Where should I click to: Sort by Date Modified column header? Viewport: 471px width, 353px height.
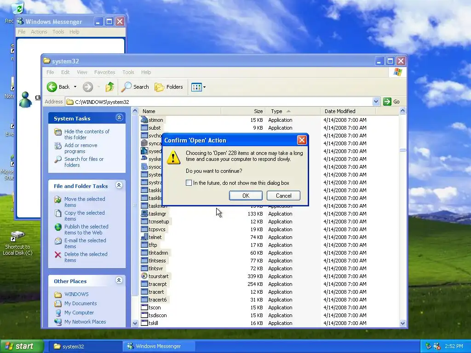[x=348, y=111]
